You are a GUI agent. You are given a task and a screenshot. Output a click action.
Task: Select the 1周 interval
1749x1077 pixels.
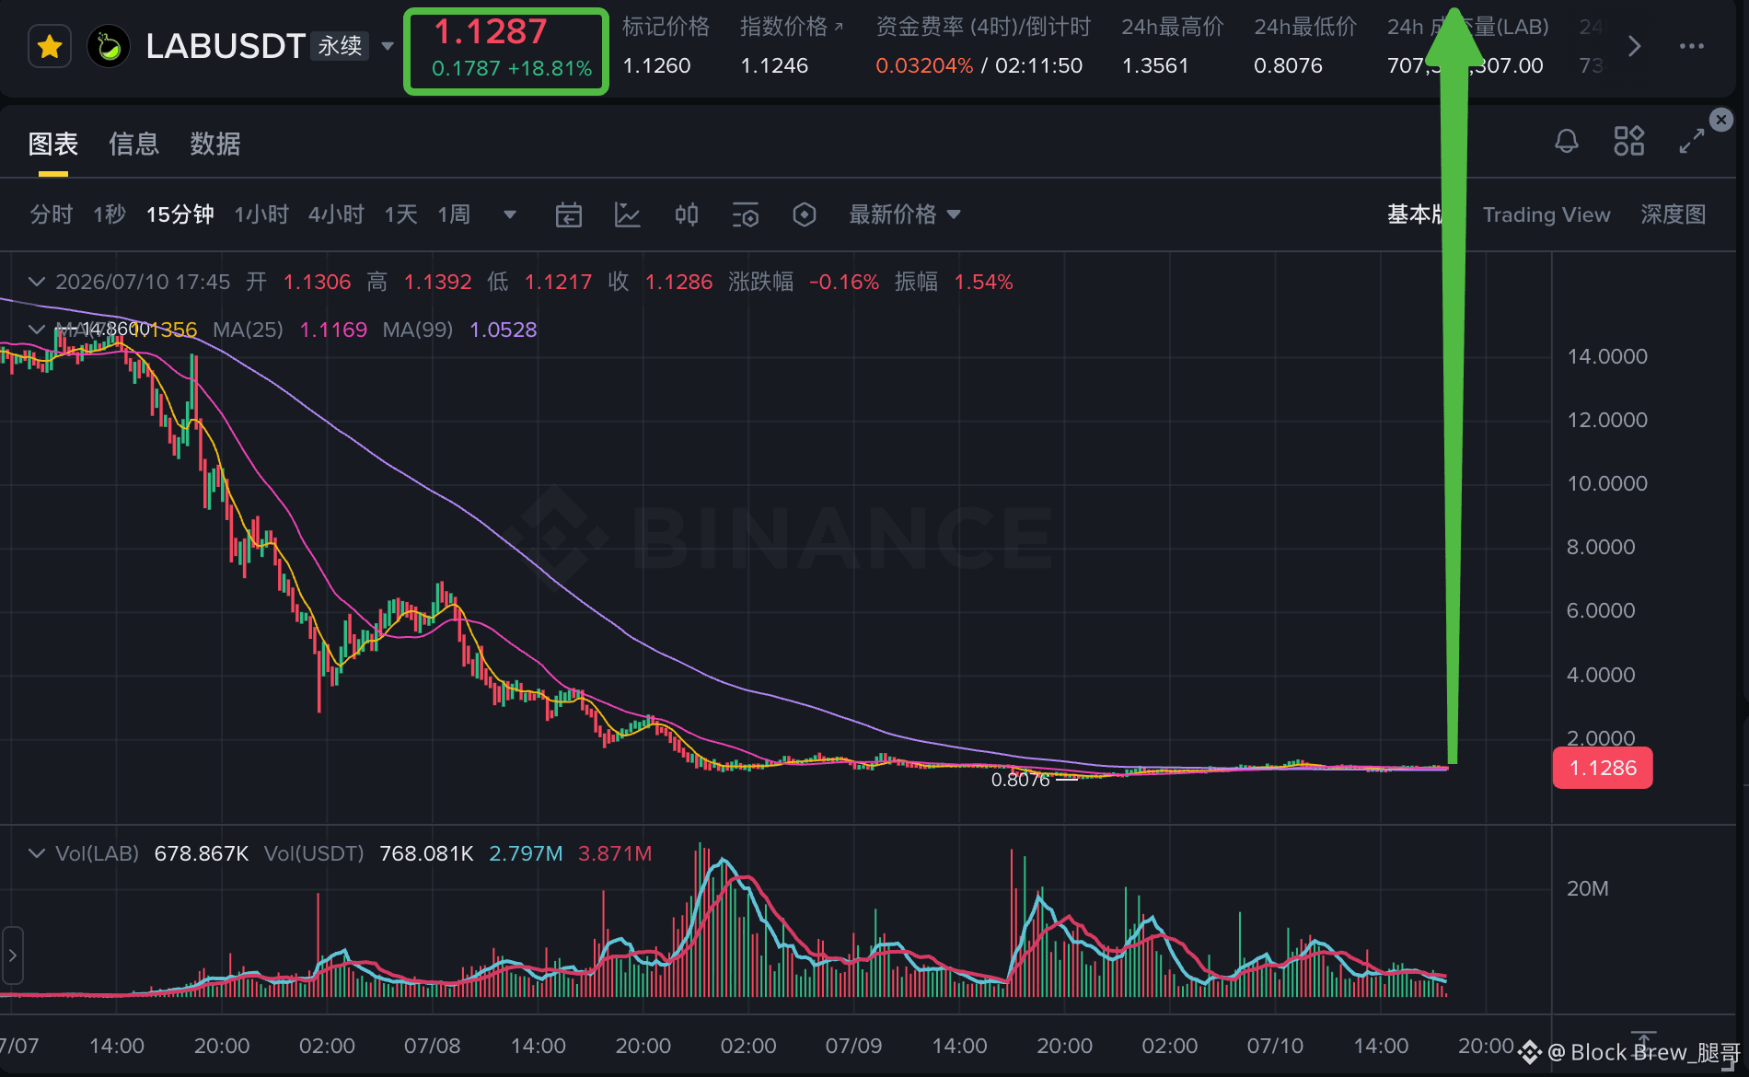pyautogui.click(x=454, y=214)
